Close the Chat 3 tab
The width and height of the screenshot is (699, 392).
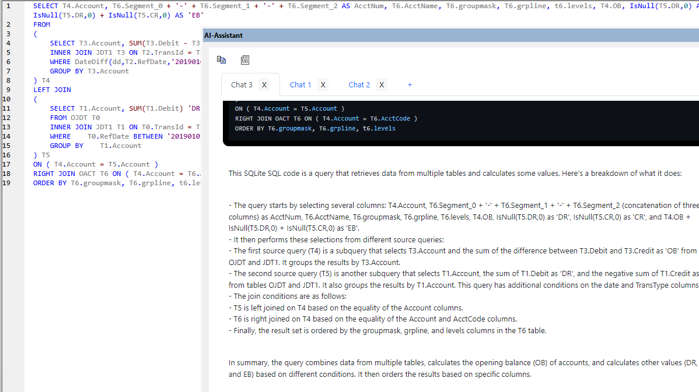[264, 84]
